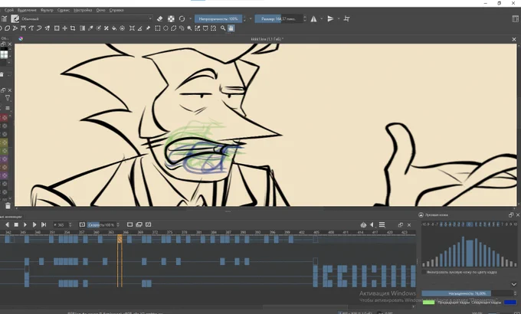Open the Слой menu
This screenshot has height=314, width=521.
[x=9, y=10]
